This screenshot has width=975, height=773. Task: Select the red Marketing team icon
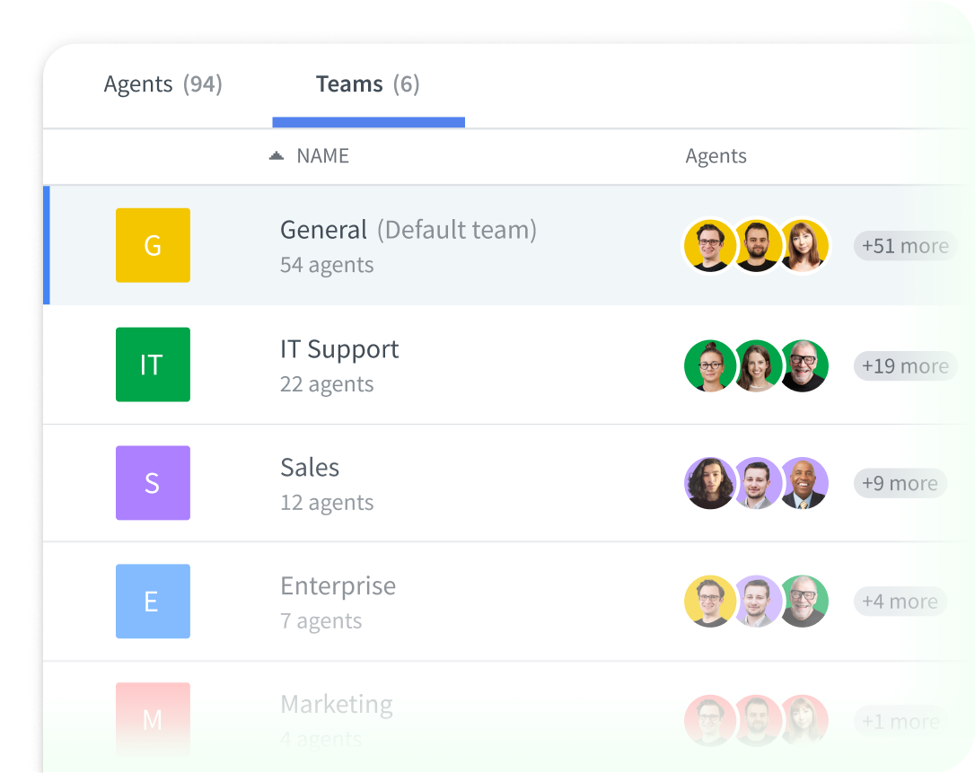[153, 718]
